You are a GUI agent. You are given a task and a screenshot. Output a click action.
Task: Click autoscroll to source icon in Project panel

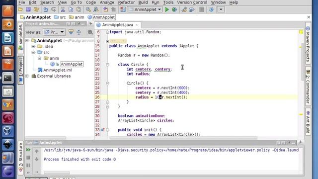[71, 32]
